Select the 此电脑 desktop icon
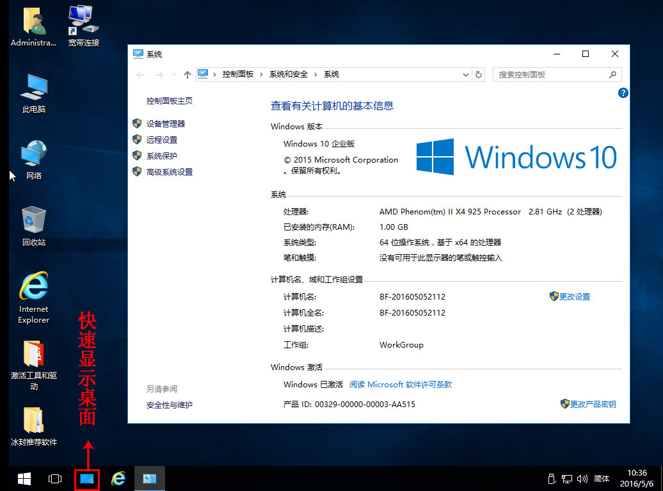Viewport: 663px width, 491px height. pos(34,93)
